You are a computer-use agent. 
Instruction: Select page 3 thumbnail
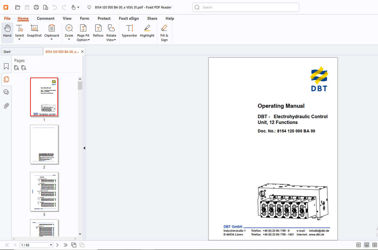[44, 192]
